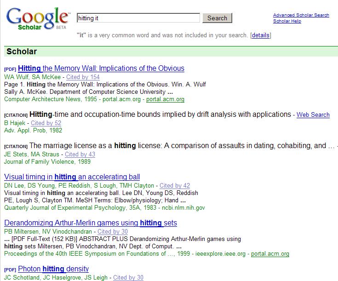Open Visual timing in hitting an accelerating ball
The image size is (338, 281).
(72, 177)
